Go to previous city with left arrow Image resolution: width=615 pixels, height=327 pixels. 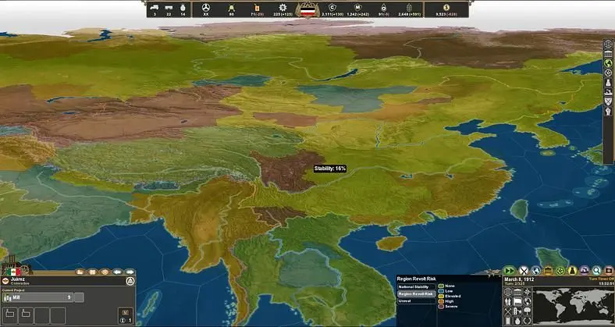click(117, 272)
